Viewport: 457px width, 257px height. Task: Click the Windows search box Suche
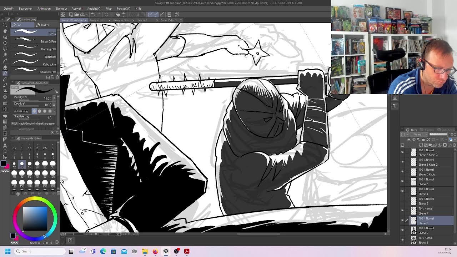coord(39,251)
